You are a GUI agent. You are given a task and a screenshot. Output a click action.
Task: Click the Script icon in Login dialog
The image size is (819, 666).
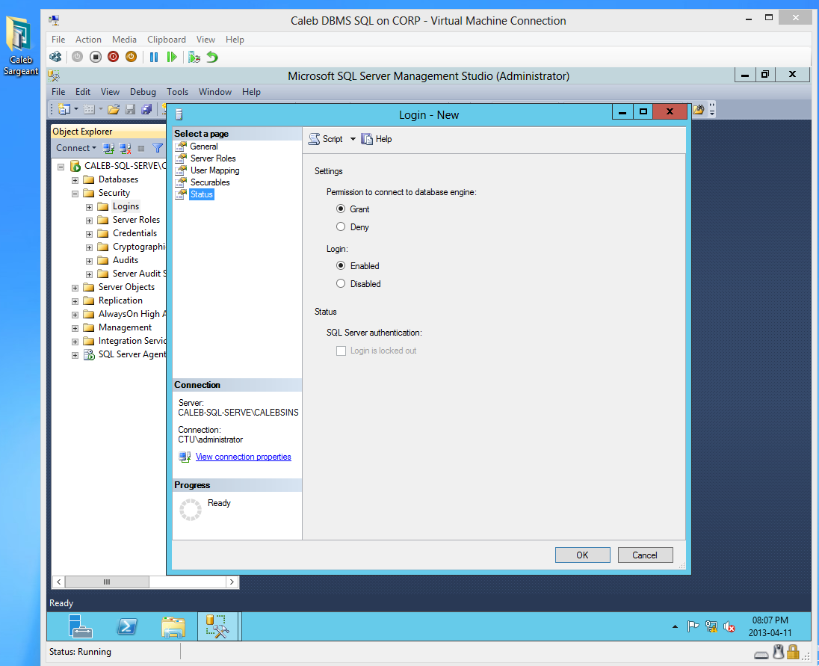click(x=314, y=139)
